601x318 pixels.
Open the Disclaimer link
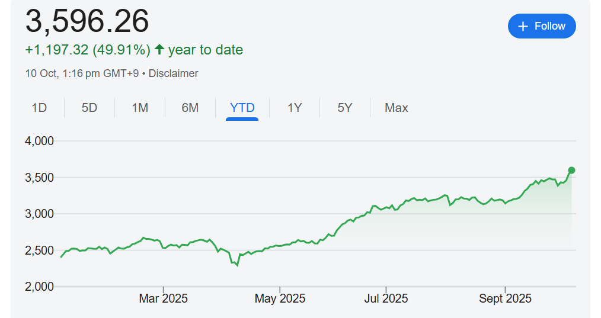[173, 73]
